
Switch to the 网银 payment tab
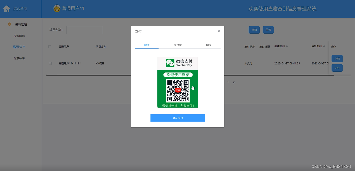coord(209,45)
